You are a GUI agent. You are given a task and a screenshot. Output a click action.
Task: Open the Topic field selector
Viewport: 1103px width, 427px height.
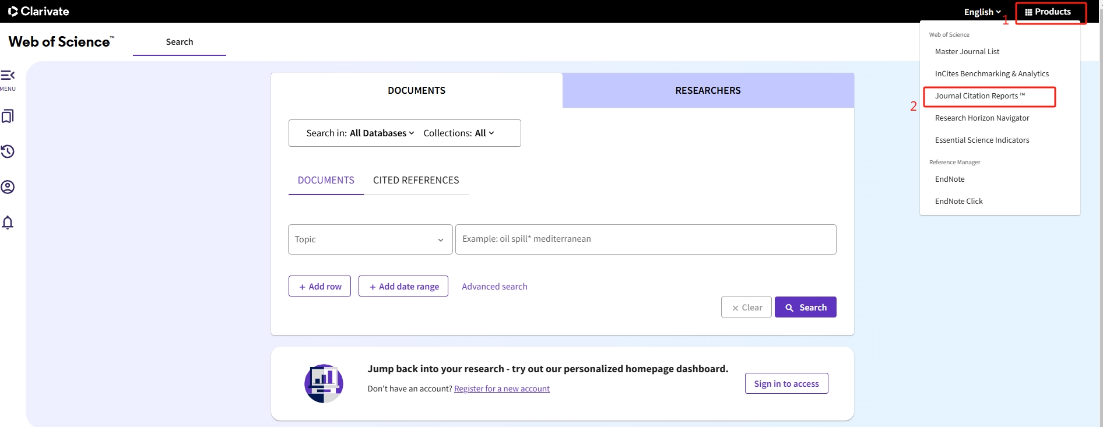pyautogui.click(x=370, y=239)
